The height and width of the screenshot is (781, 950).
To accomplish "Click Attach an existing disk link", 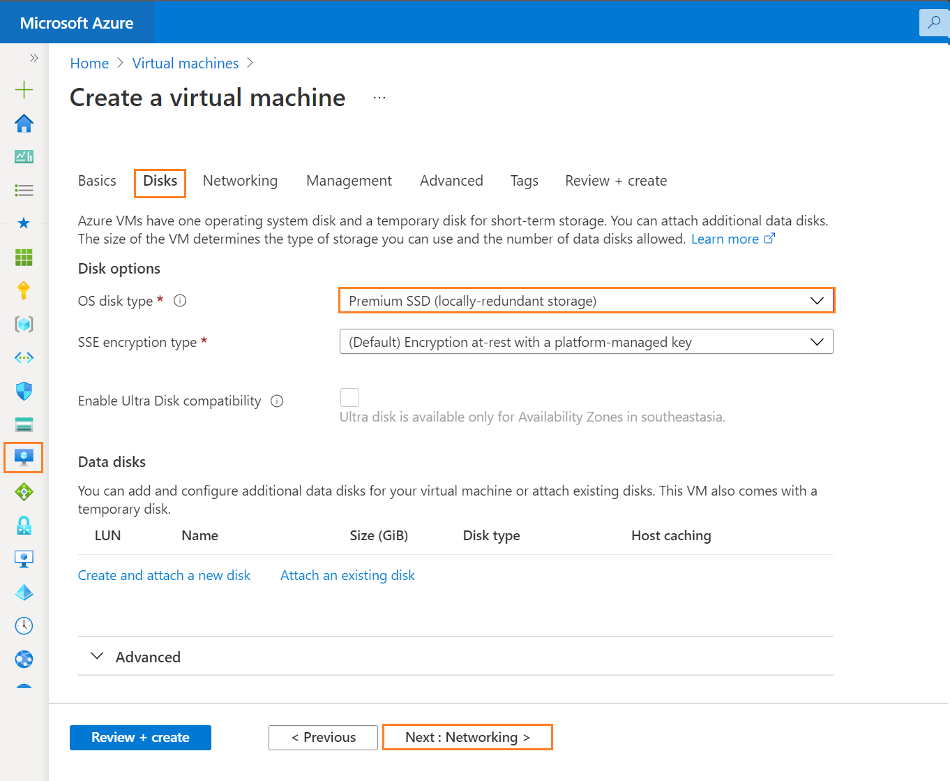I will pos(347,576).
